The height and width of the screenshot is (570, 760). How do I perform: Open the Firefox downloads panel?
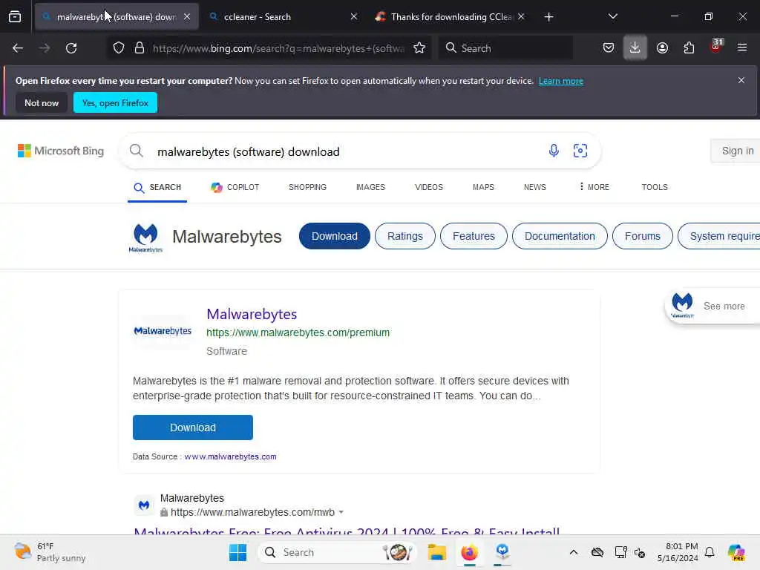coord(635,48)
